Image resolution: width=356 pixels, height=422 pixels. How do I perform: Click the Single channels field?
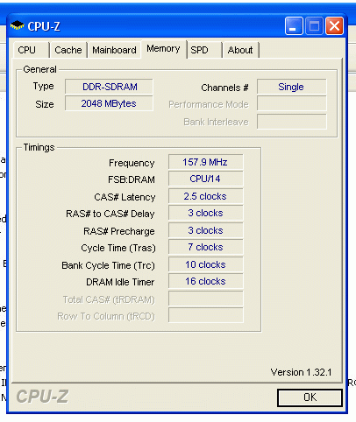pos(292,87)
